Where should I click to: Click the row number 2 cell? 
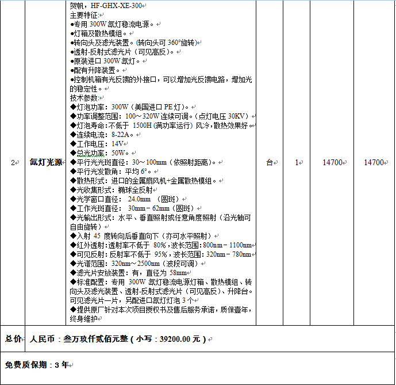13,163
